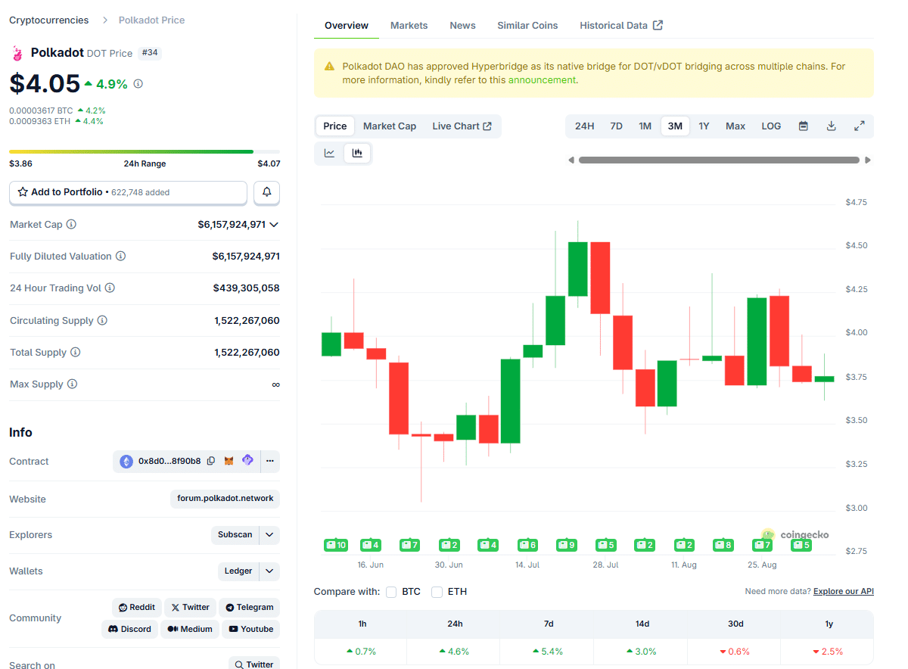
Task: Switch chart to Market Cap
Action: (x=390, y=126)
